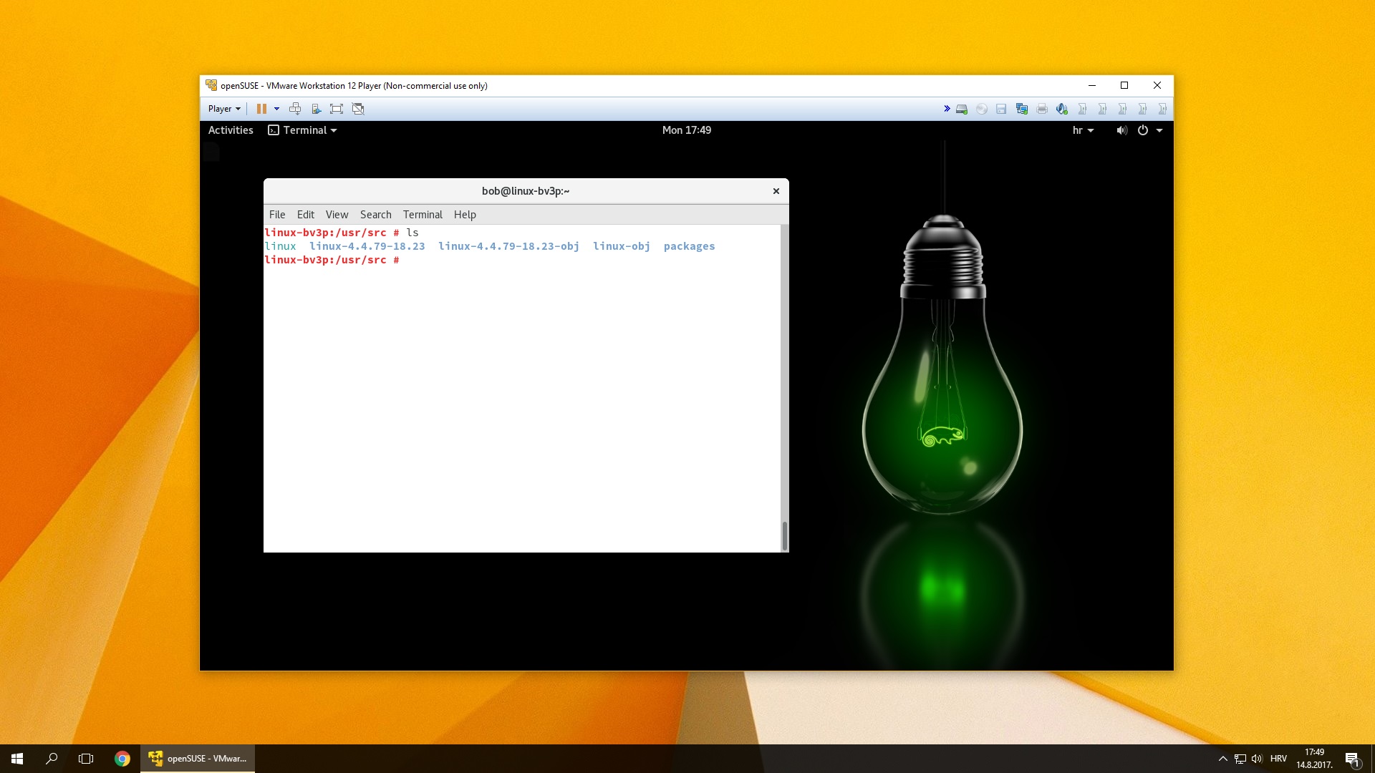Expand the power options arrow beside pause

click(x=276, y=109)
